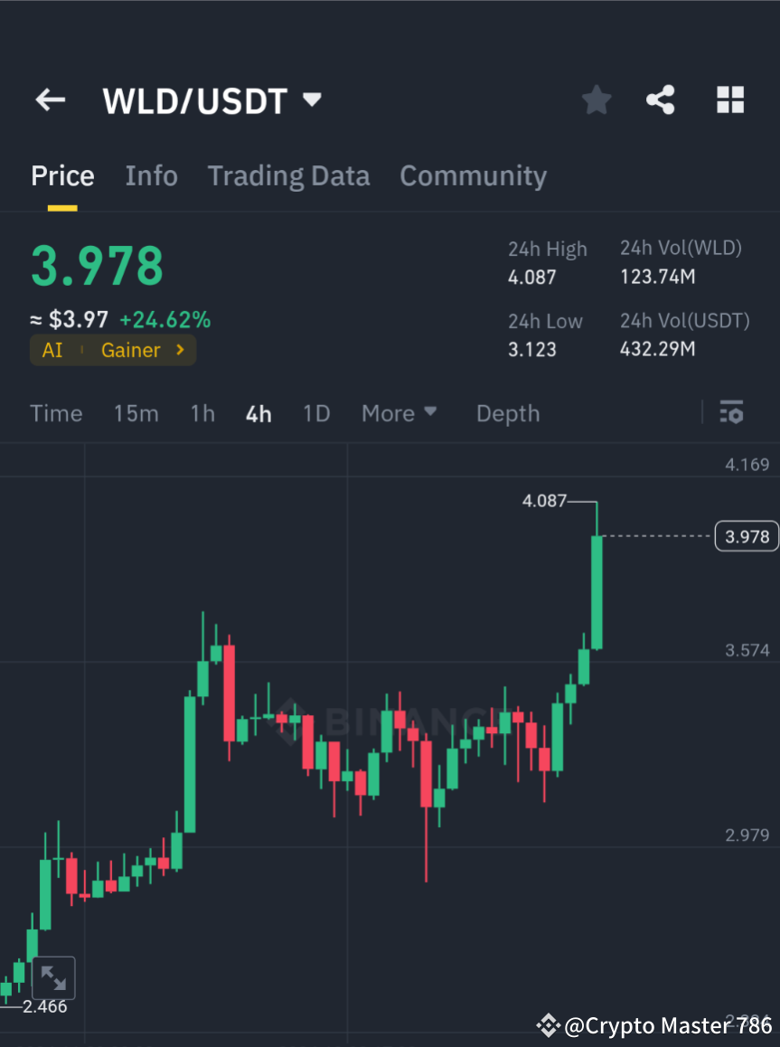This screenshot has width=780, height=1047.
Task: Switch chart to 1D timeframe
Action: pos(316,412)
